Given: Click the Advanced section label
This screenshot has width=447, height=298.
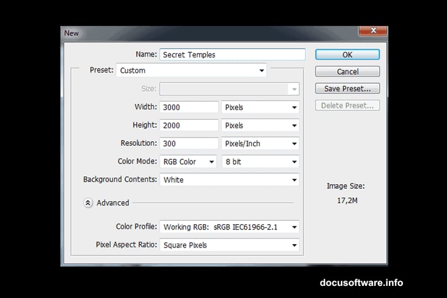Looking at the screenshot, I should [x=113, y=203].
